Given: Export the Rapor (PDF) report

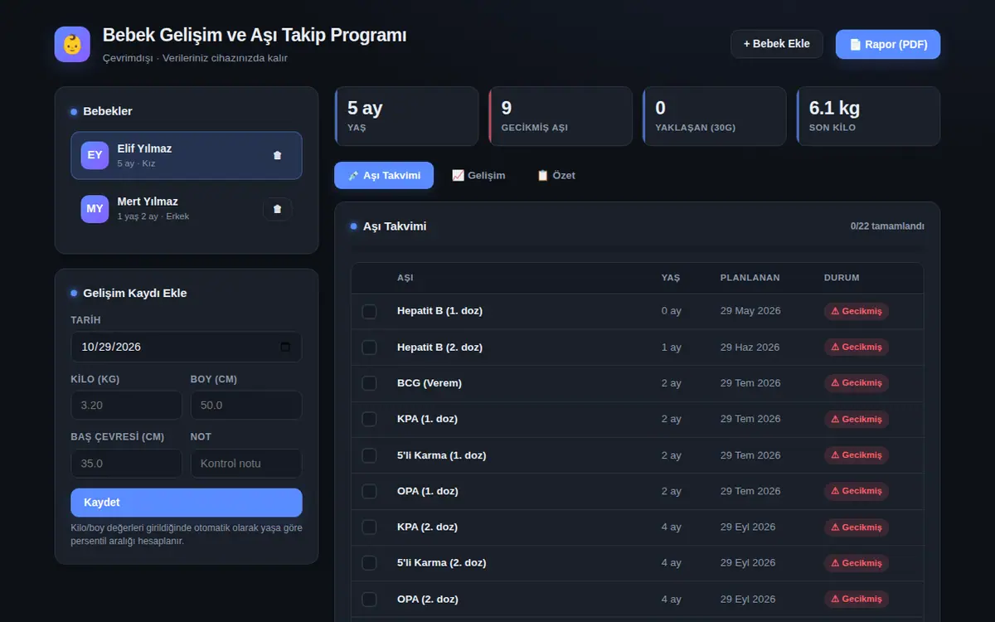Looking at the screenshot, I should (888, 44).
